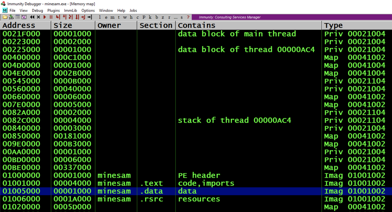The width and height of the screenshot is (392, 212).
Task: Click the red pause execution icon
Action: [x=51, y=17]
